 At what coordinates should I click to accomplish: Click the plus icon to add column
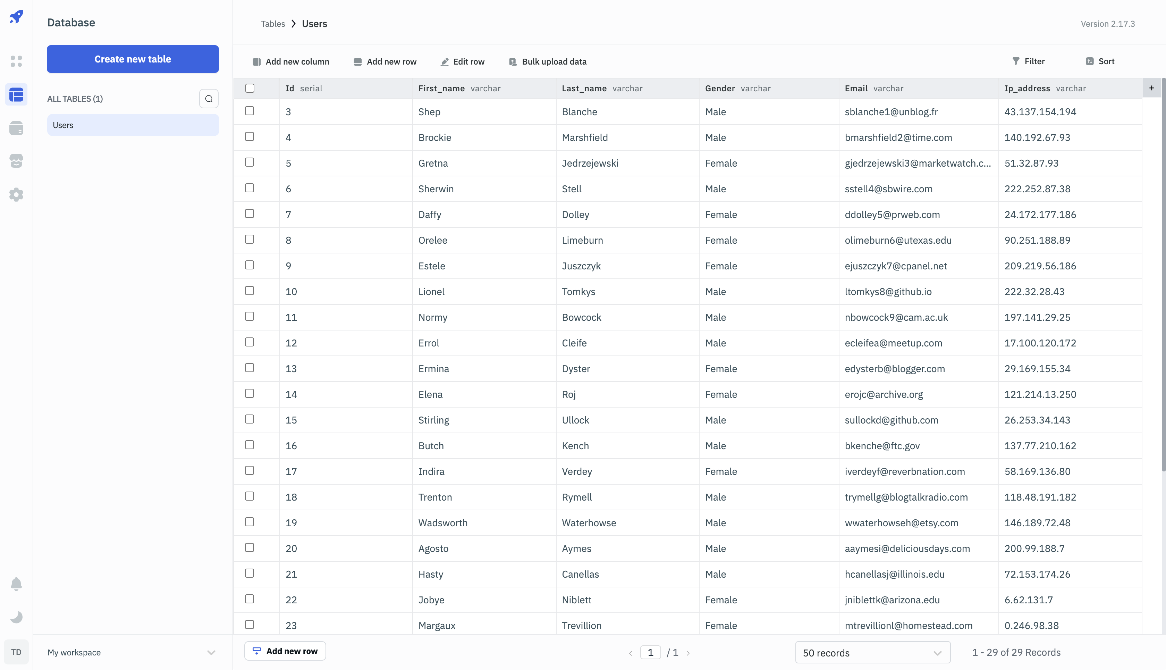1151,88
